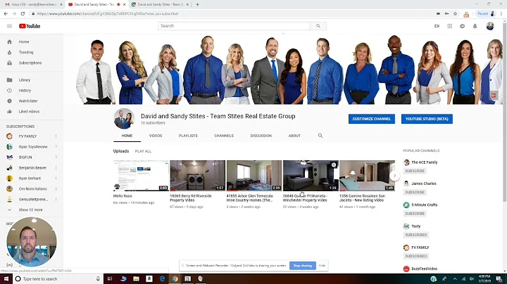Open Chrome from the Windows taskbar
This screenshot has height=284, width=507.
[175, 278]
